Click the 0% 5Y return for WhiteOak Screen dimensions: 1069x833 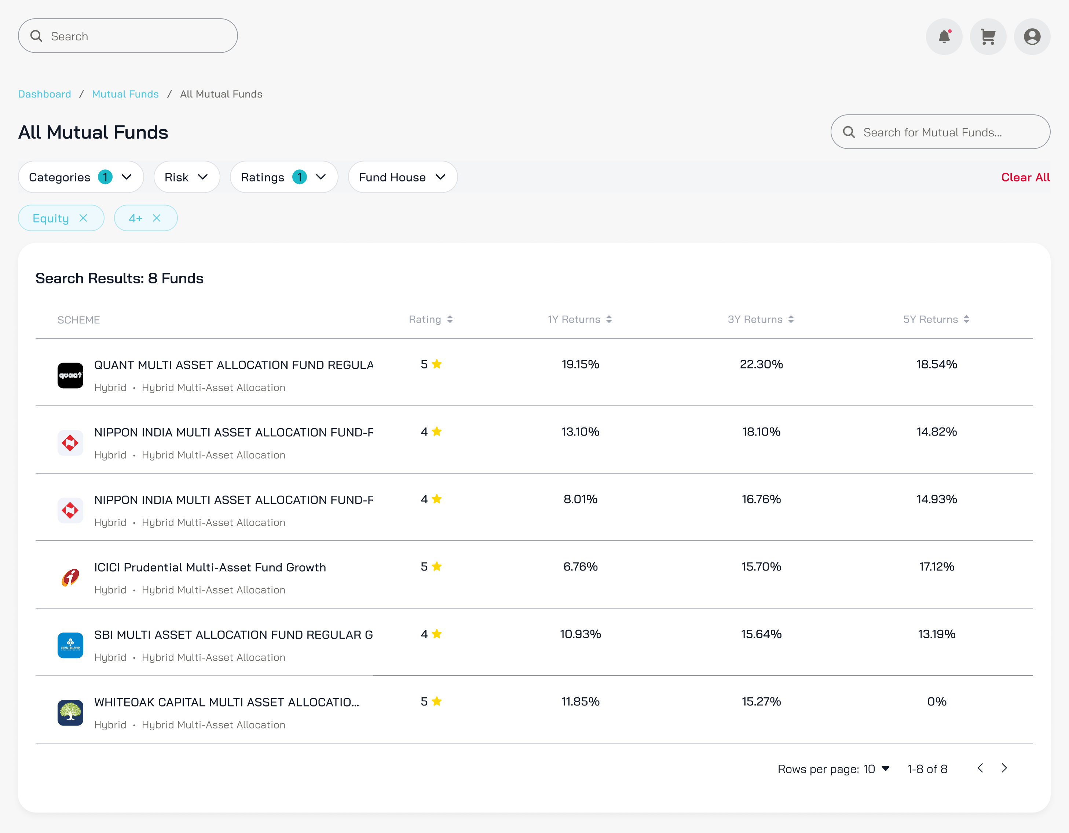(937, 701)
